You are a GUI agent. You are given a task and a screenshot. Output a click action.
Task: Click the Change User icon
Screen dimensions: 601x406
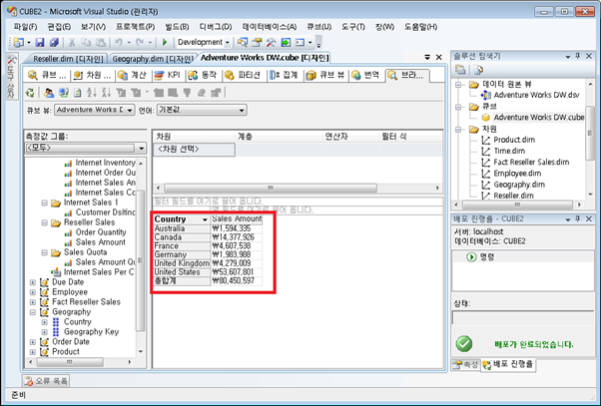pos(49,93)
